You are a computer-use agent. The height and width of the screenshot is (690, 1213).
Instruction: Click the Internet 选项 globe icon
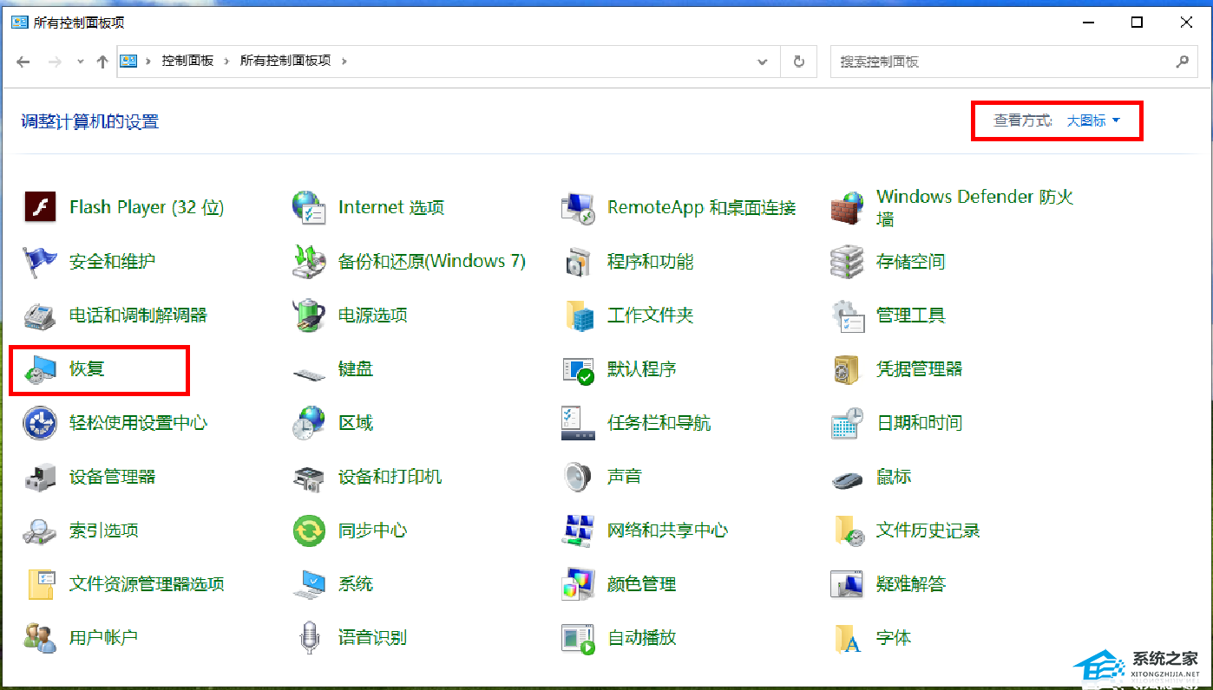point(308,207)
